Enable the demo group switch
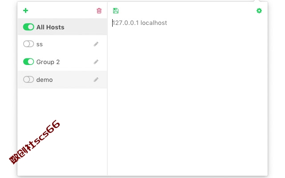 28,80
